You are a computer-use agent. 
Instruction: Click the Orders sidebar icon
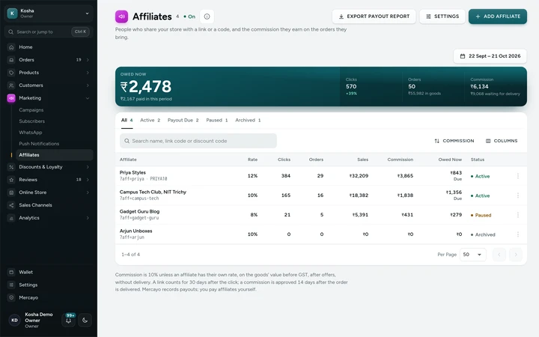pos(11,60)
